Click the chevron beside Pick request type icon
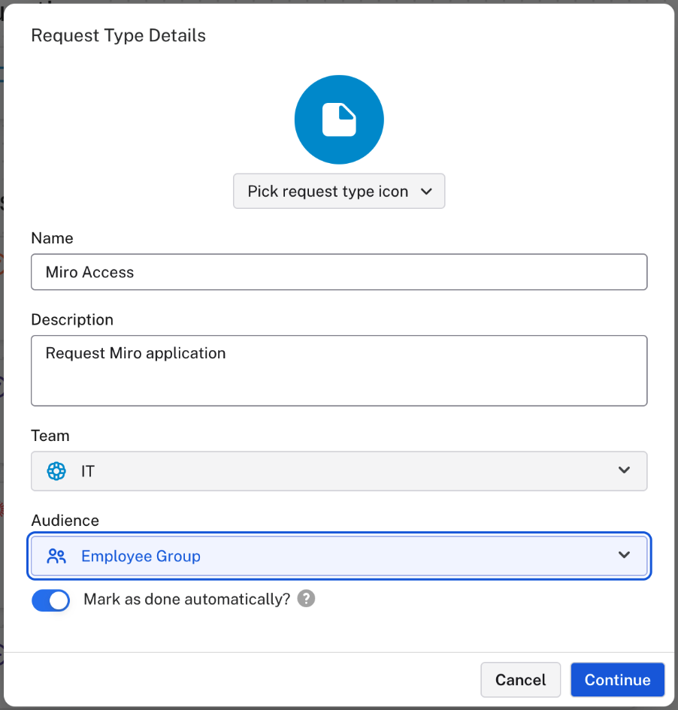The height and width of the screenshot is (710, 678). (x=426, y=192)
